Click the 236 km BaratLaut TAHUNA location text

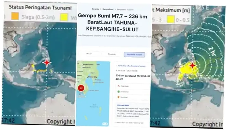133,77
